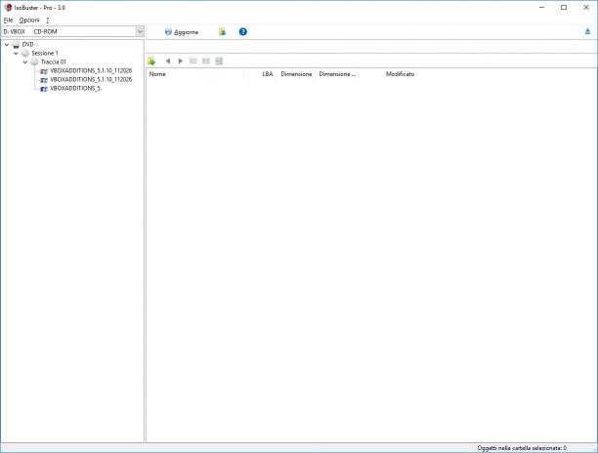Select first VBOXADDITIONS_5.1.10_112026 file system entry
Image resolution: width=598 pixels, height=453 pixels.
[x=91, y=71]
